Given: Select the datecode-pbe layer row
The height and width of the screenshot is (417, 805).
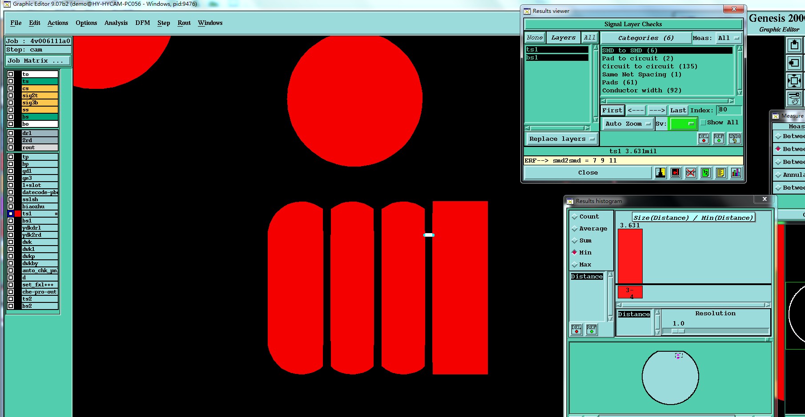Looking at the screenshot, I should click(40, 192).
